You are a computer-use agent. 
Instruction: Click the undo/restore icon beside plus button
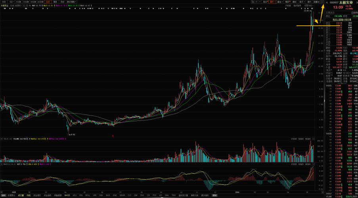tap(253, 2)
